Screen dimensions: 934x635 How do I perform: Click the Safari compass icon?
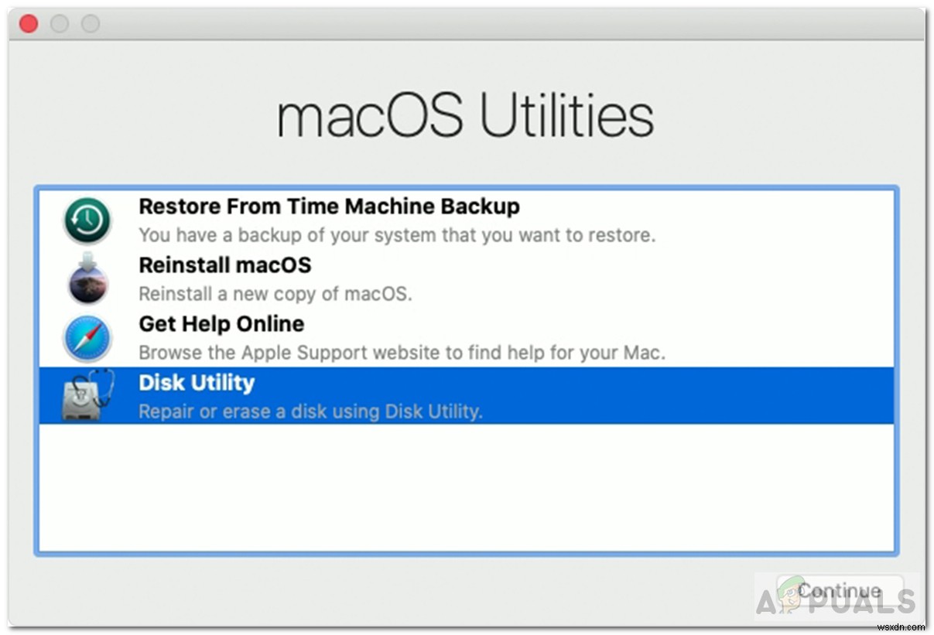point(87,339)
